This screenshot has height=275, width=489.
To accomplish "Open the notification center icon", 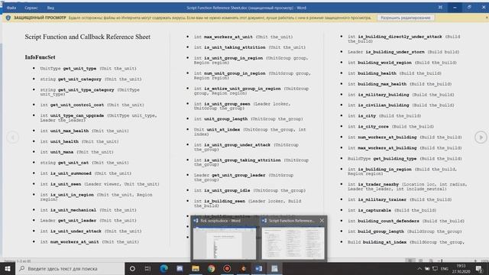I will tap(479, 268).
